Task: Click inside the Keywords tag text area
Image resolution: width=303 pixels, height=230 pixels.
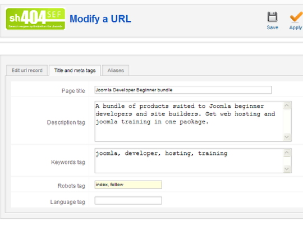Action: [x=190, y=160]
